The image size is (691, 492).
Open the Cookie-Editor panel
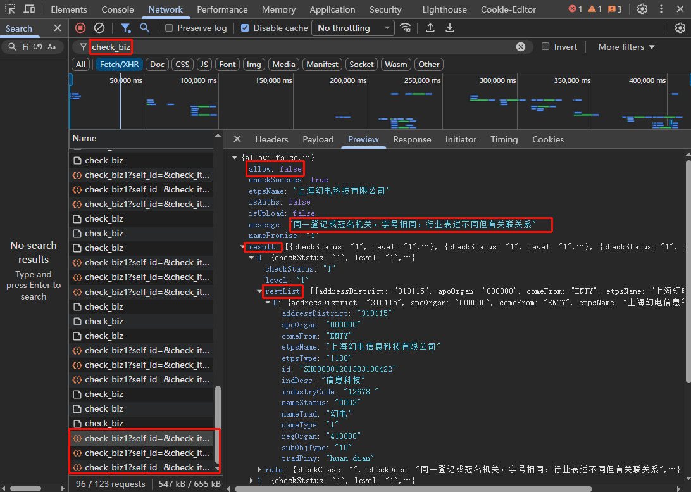click(508, 9)
